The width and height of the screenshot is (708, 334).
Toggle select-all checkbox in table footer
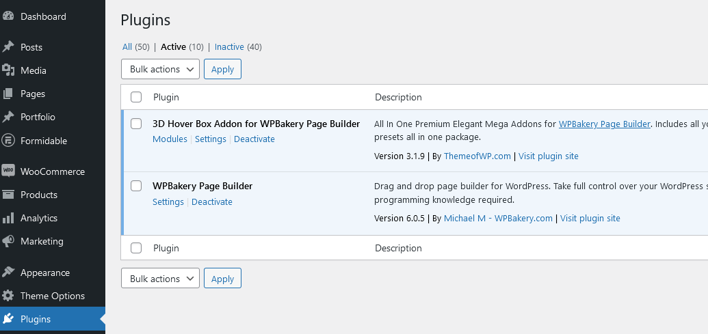136,248
